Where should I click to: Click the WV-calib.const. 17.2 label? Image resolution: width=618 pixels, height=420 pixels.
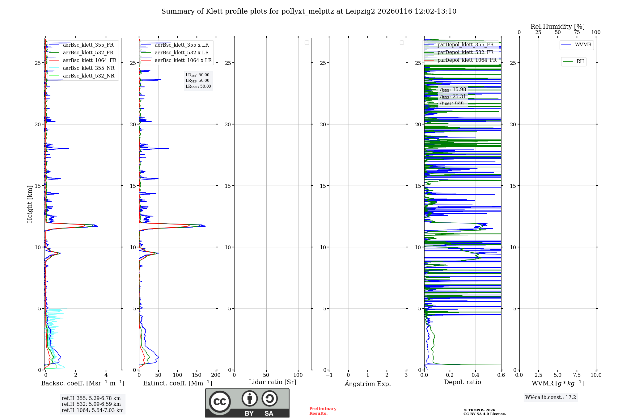coord(550,397)
